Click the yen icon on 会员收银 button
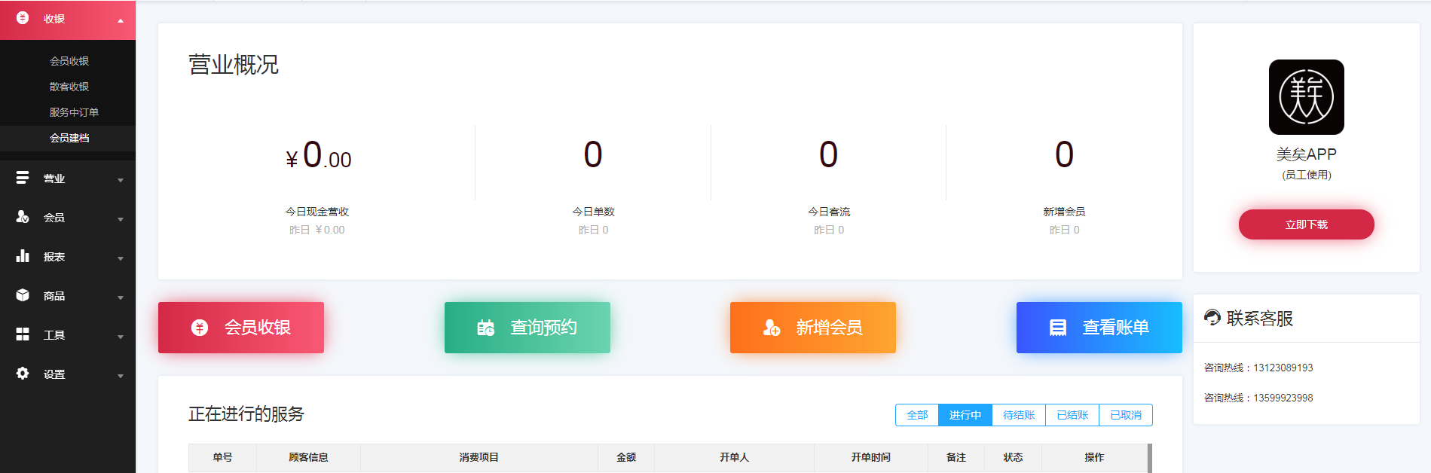 pyautogui.click(x=200, y=328)
